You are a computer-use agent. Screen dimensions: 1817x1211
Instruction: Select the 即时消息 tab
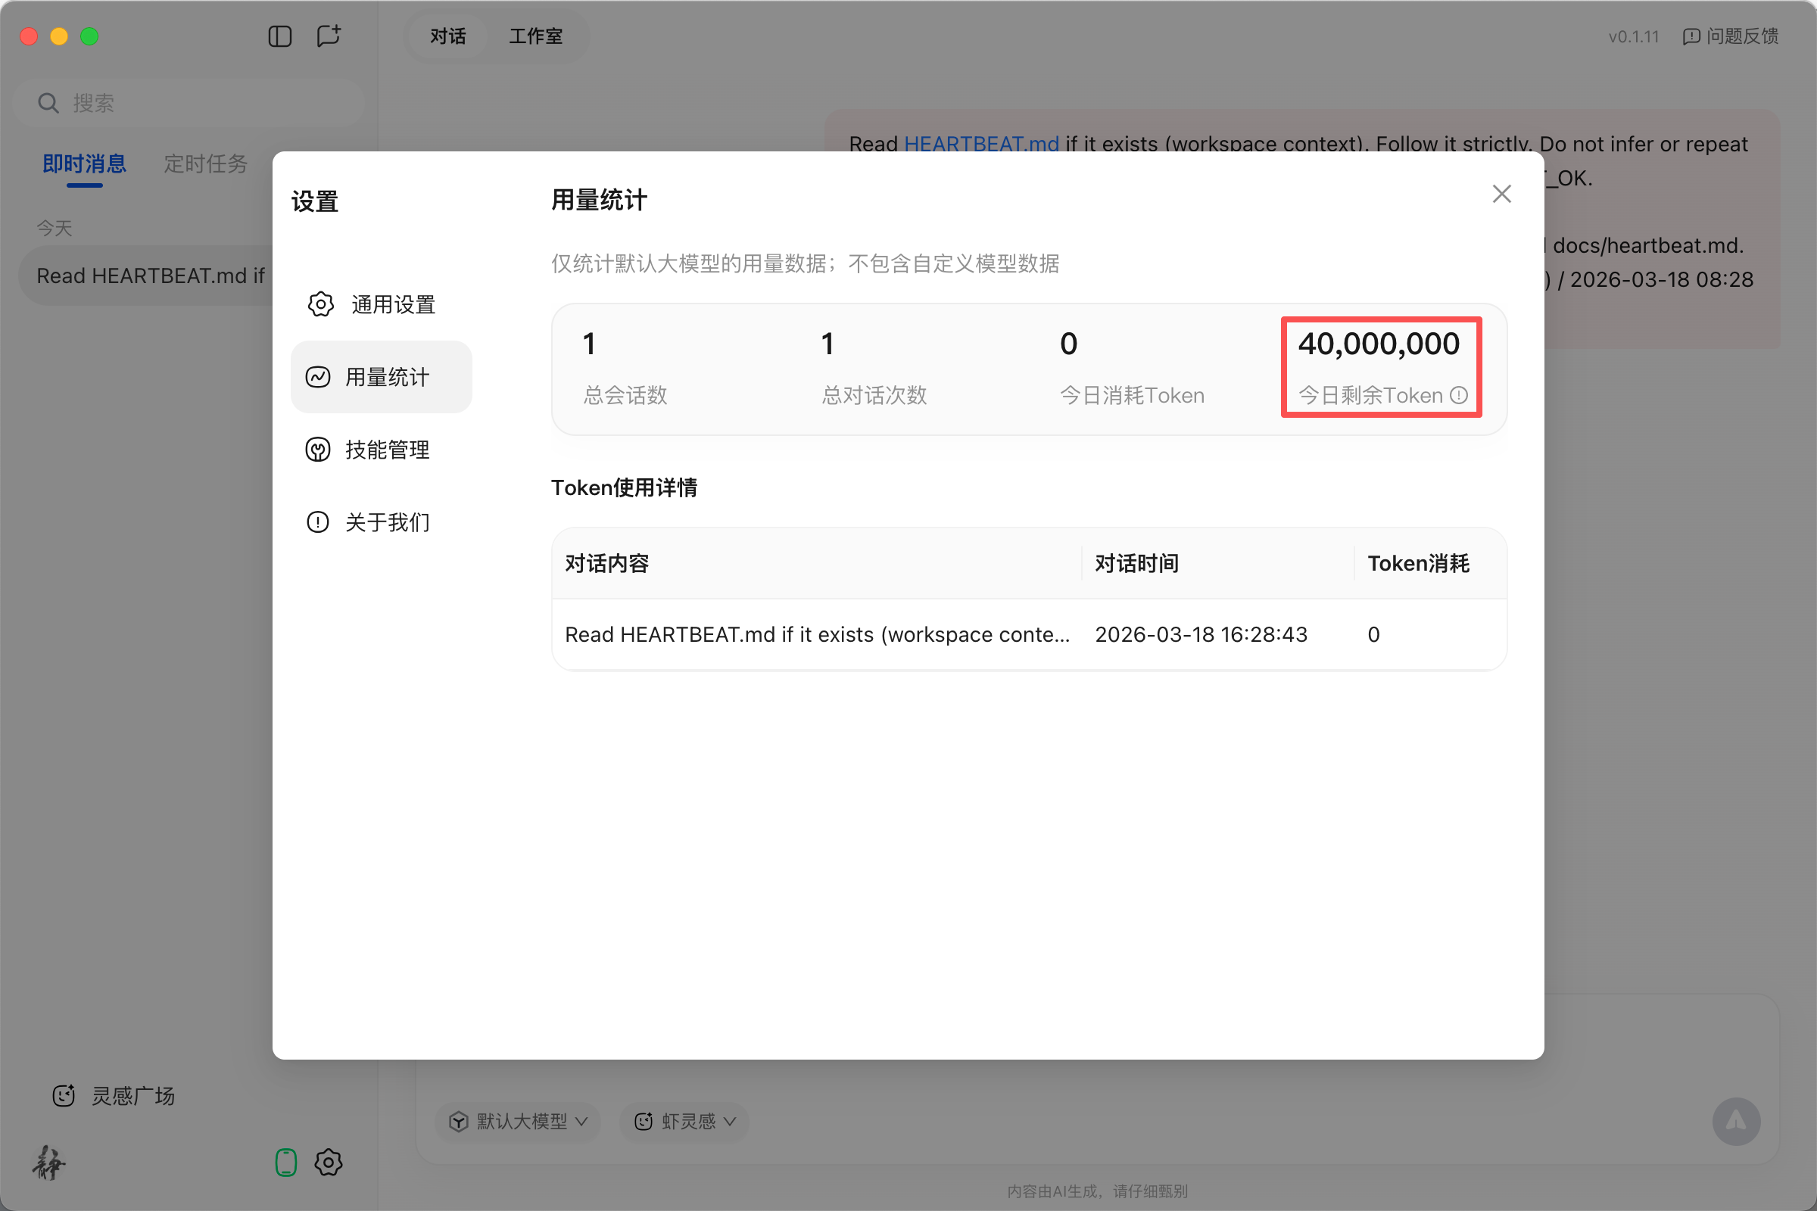(83, 163)
